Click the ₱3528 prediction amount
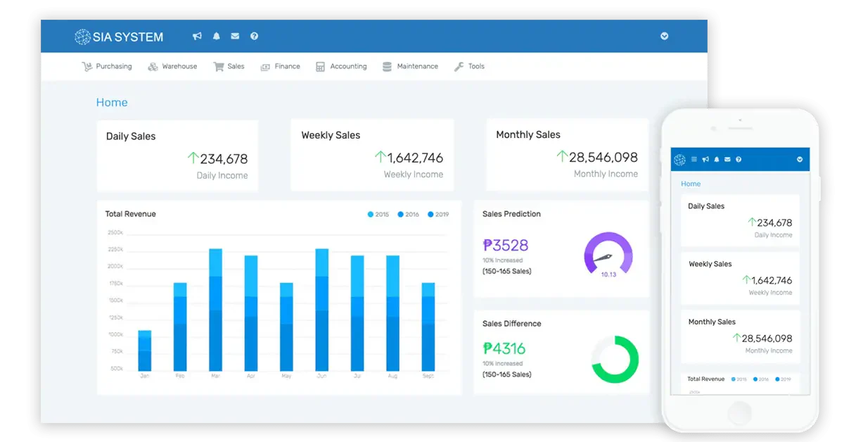 click(x=505, y=246)
